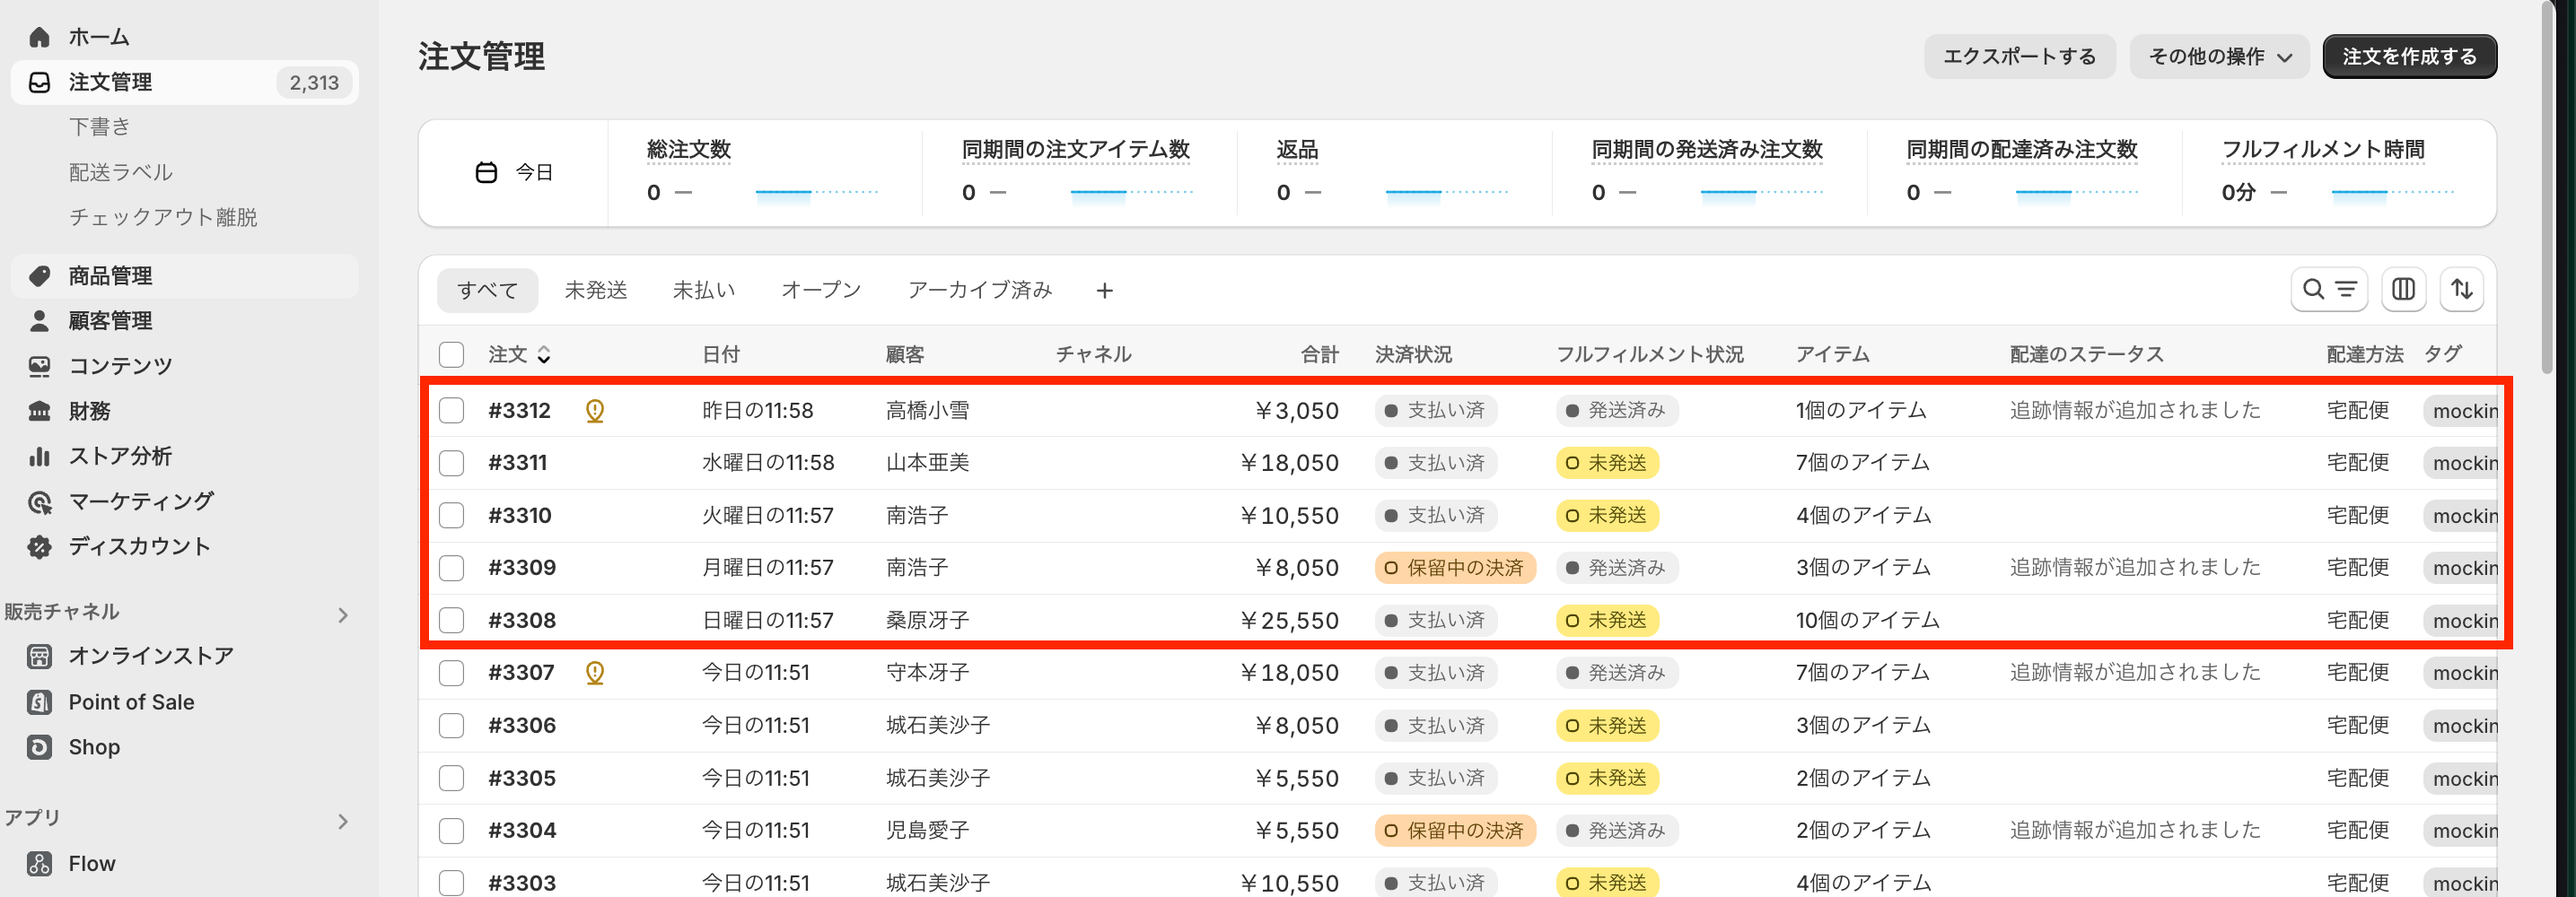Check the box for order #3311

(452, 464)
